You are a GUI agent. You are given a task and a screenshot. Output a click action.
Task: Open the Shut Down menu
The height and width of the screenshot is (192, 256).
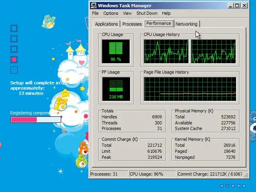tap(147, 13)
